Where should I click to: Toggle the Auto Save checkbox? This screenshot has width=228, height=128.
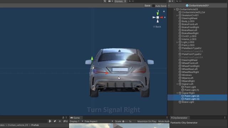coord(154,6)
